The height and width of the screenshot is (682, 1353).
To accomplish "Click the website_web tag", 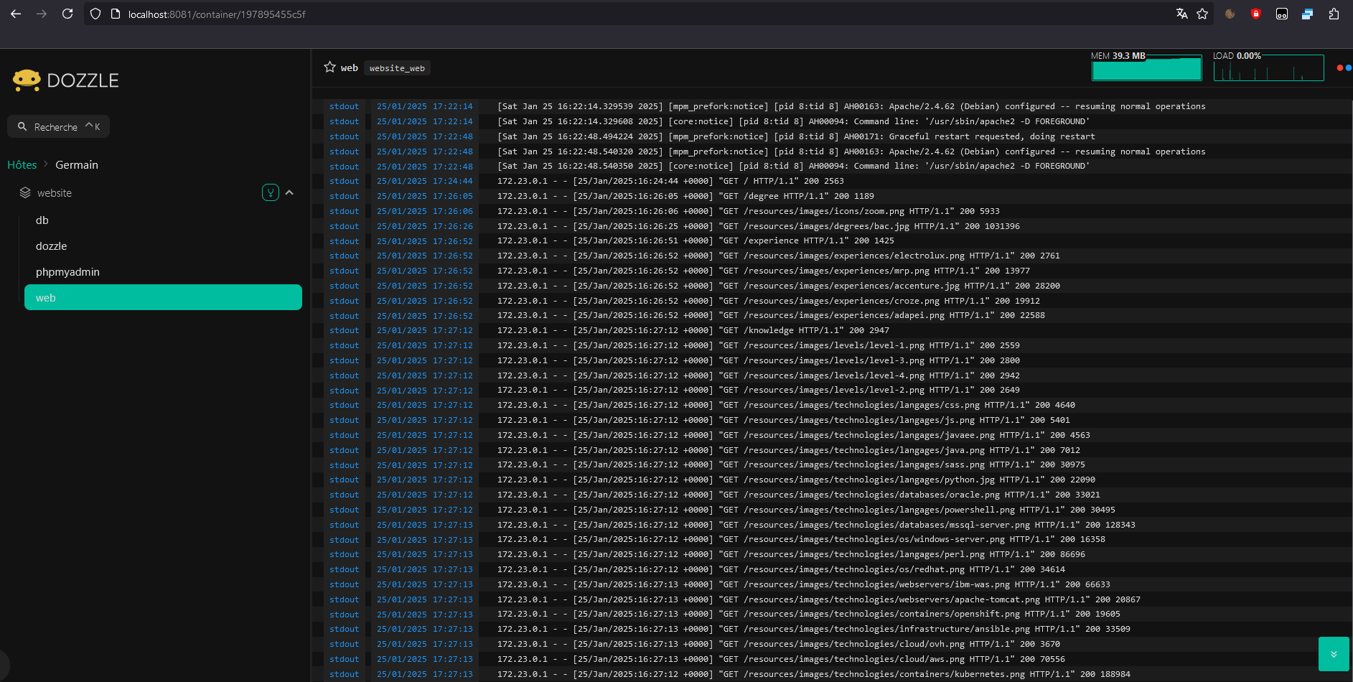I will 397,68.
